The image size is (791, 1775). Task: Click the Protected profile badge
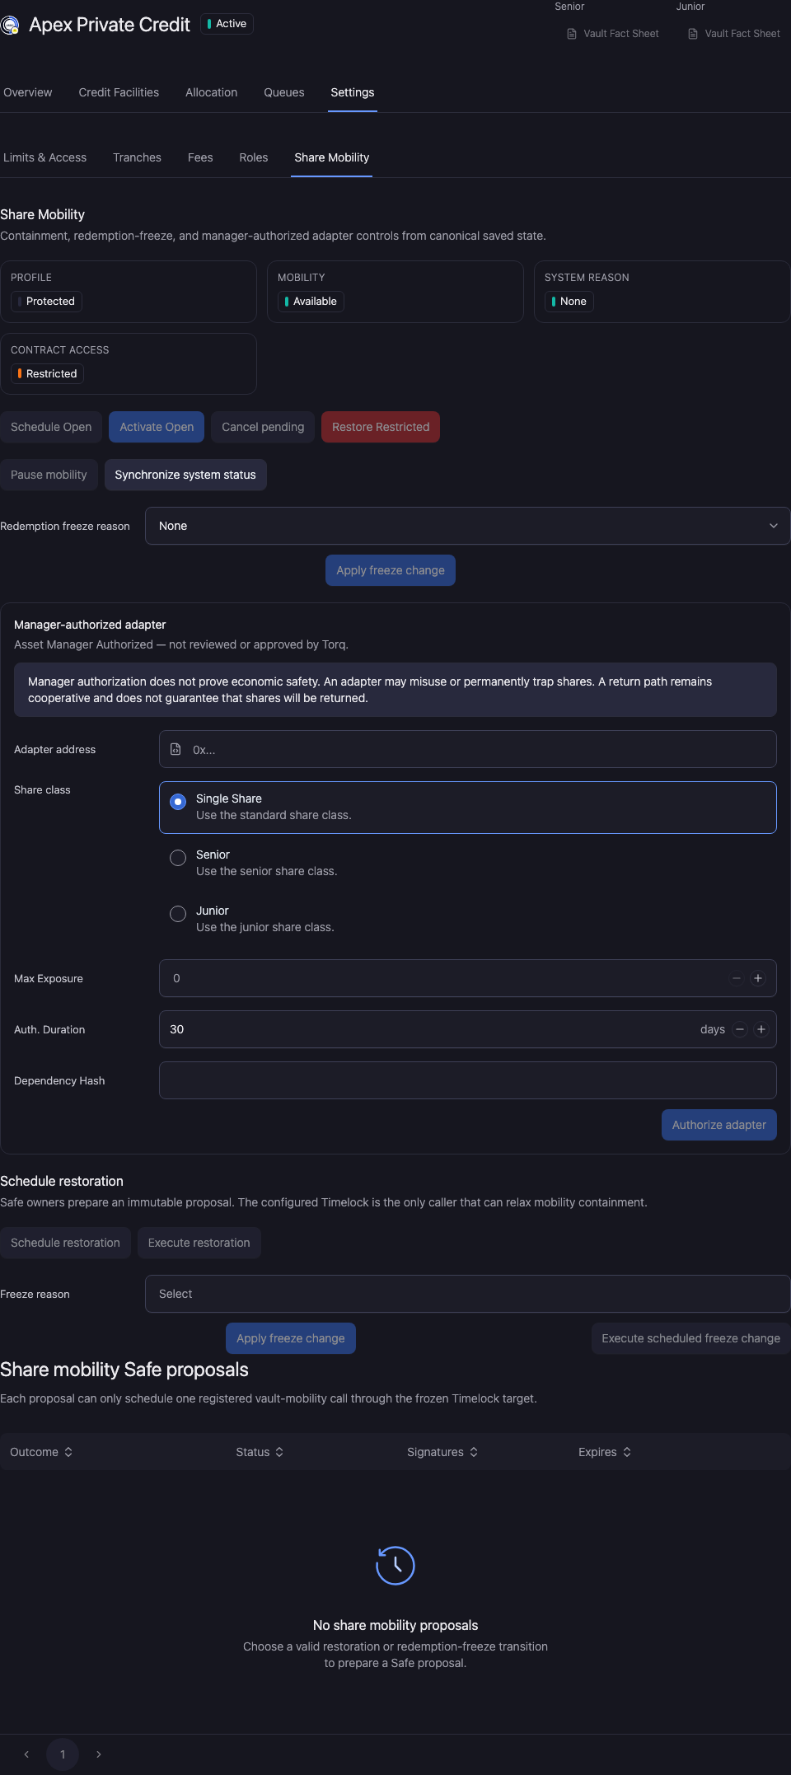tap(46, 302)
